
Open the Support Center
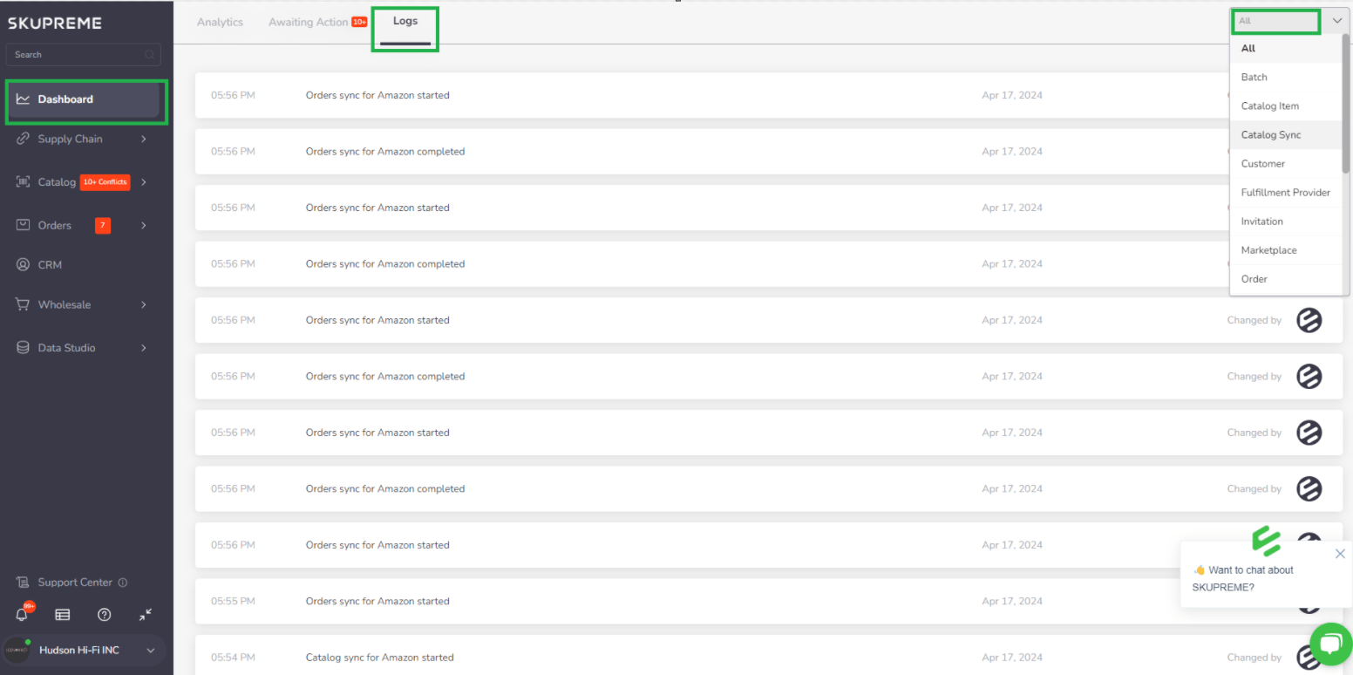(x=74, y=582)
